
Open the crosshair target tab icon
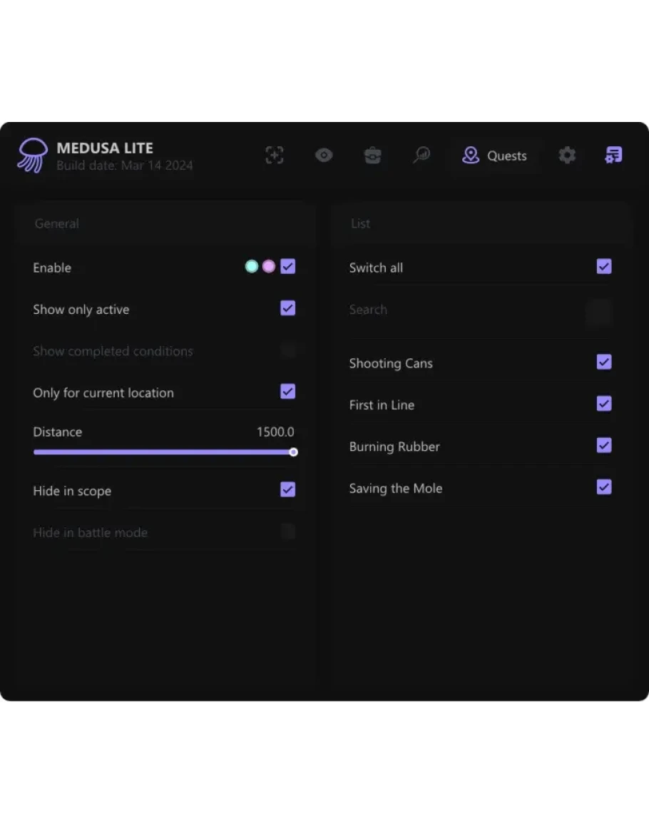(275, 156)
